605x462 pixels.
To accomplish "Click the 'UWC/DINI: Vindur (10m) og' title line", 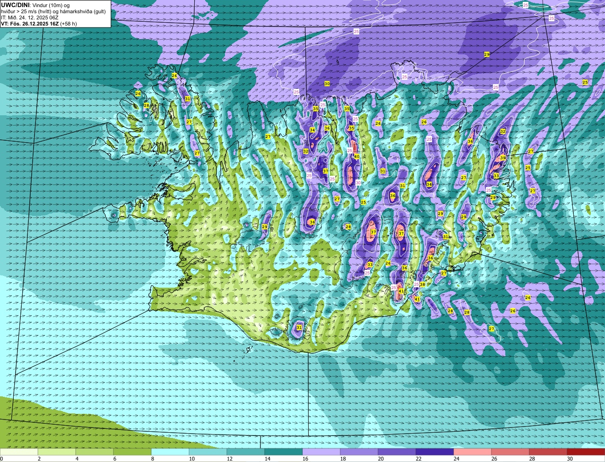I will click(x=35, y=5).
